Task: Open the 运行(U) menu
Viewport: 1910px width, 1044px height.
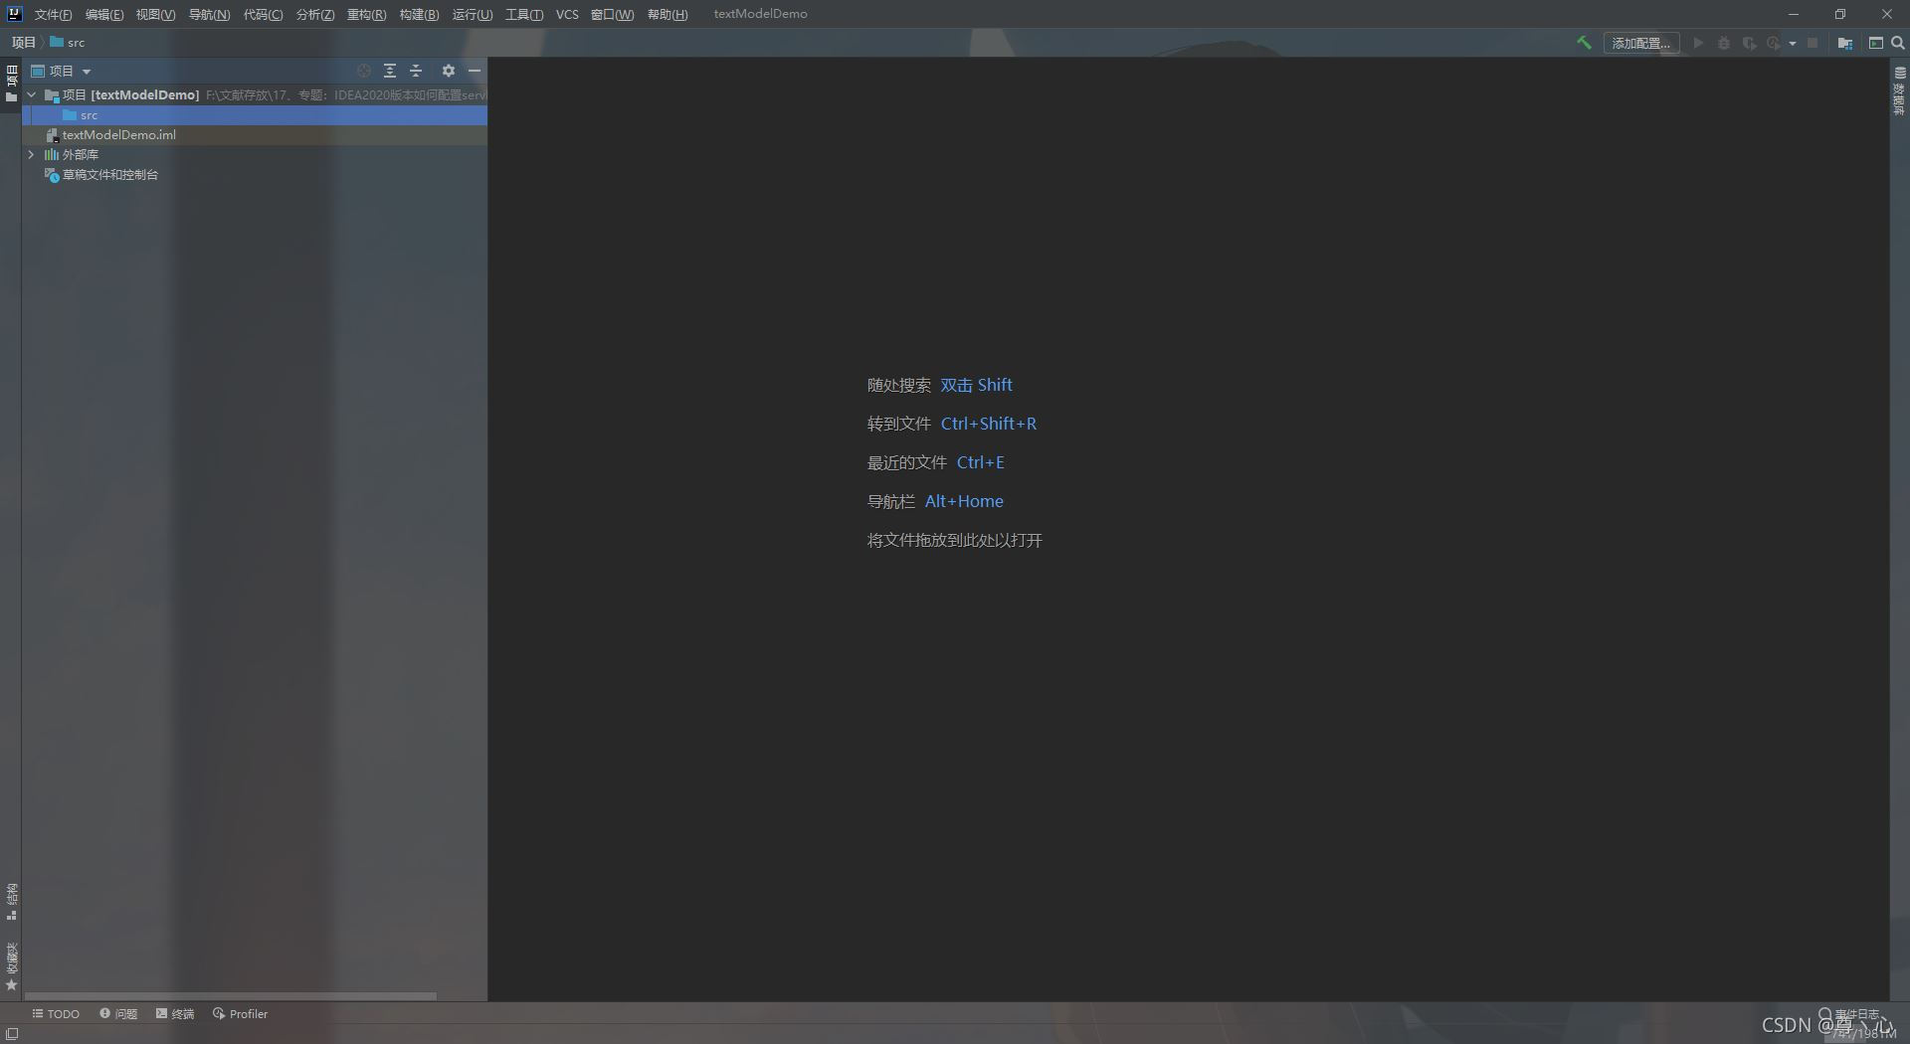Action: coord(472,14)
